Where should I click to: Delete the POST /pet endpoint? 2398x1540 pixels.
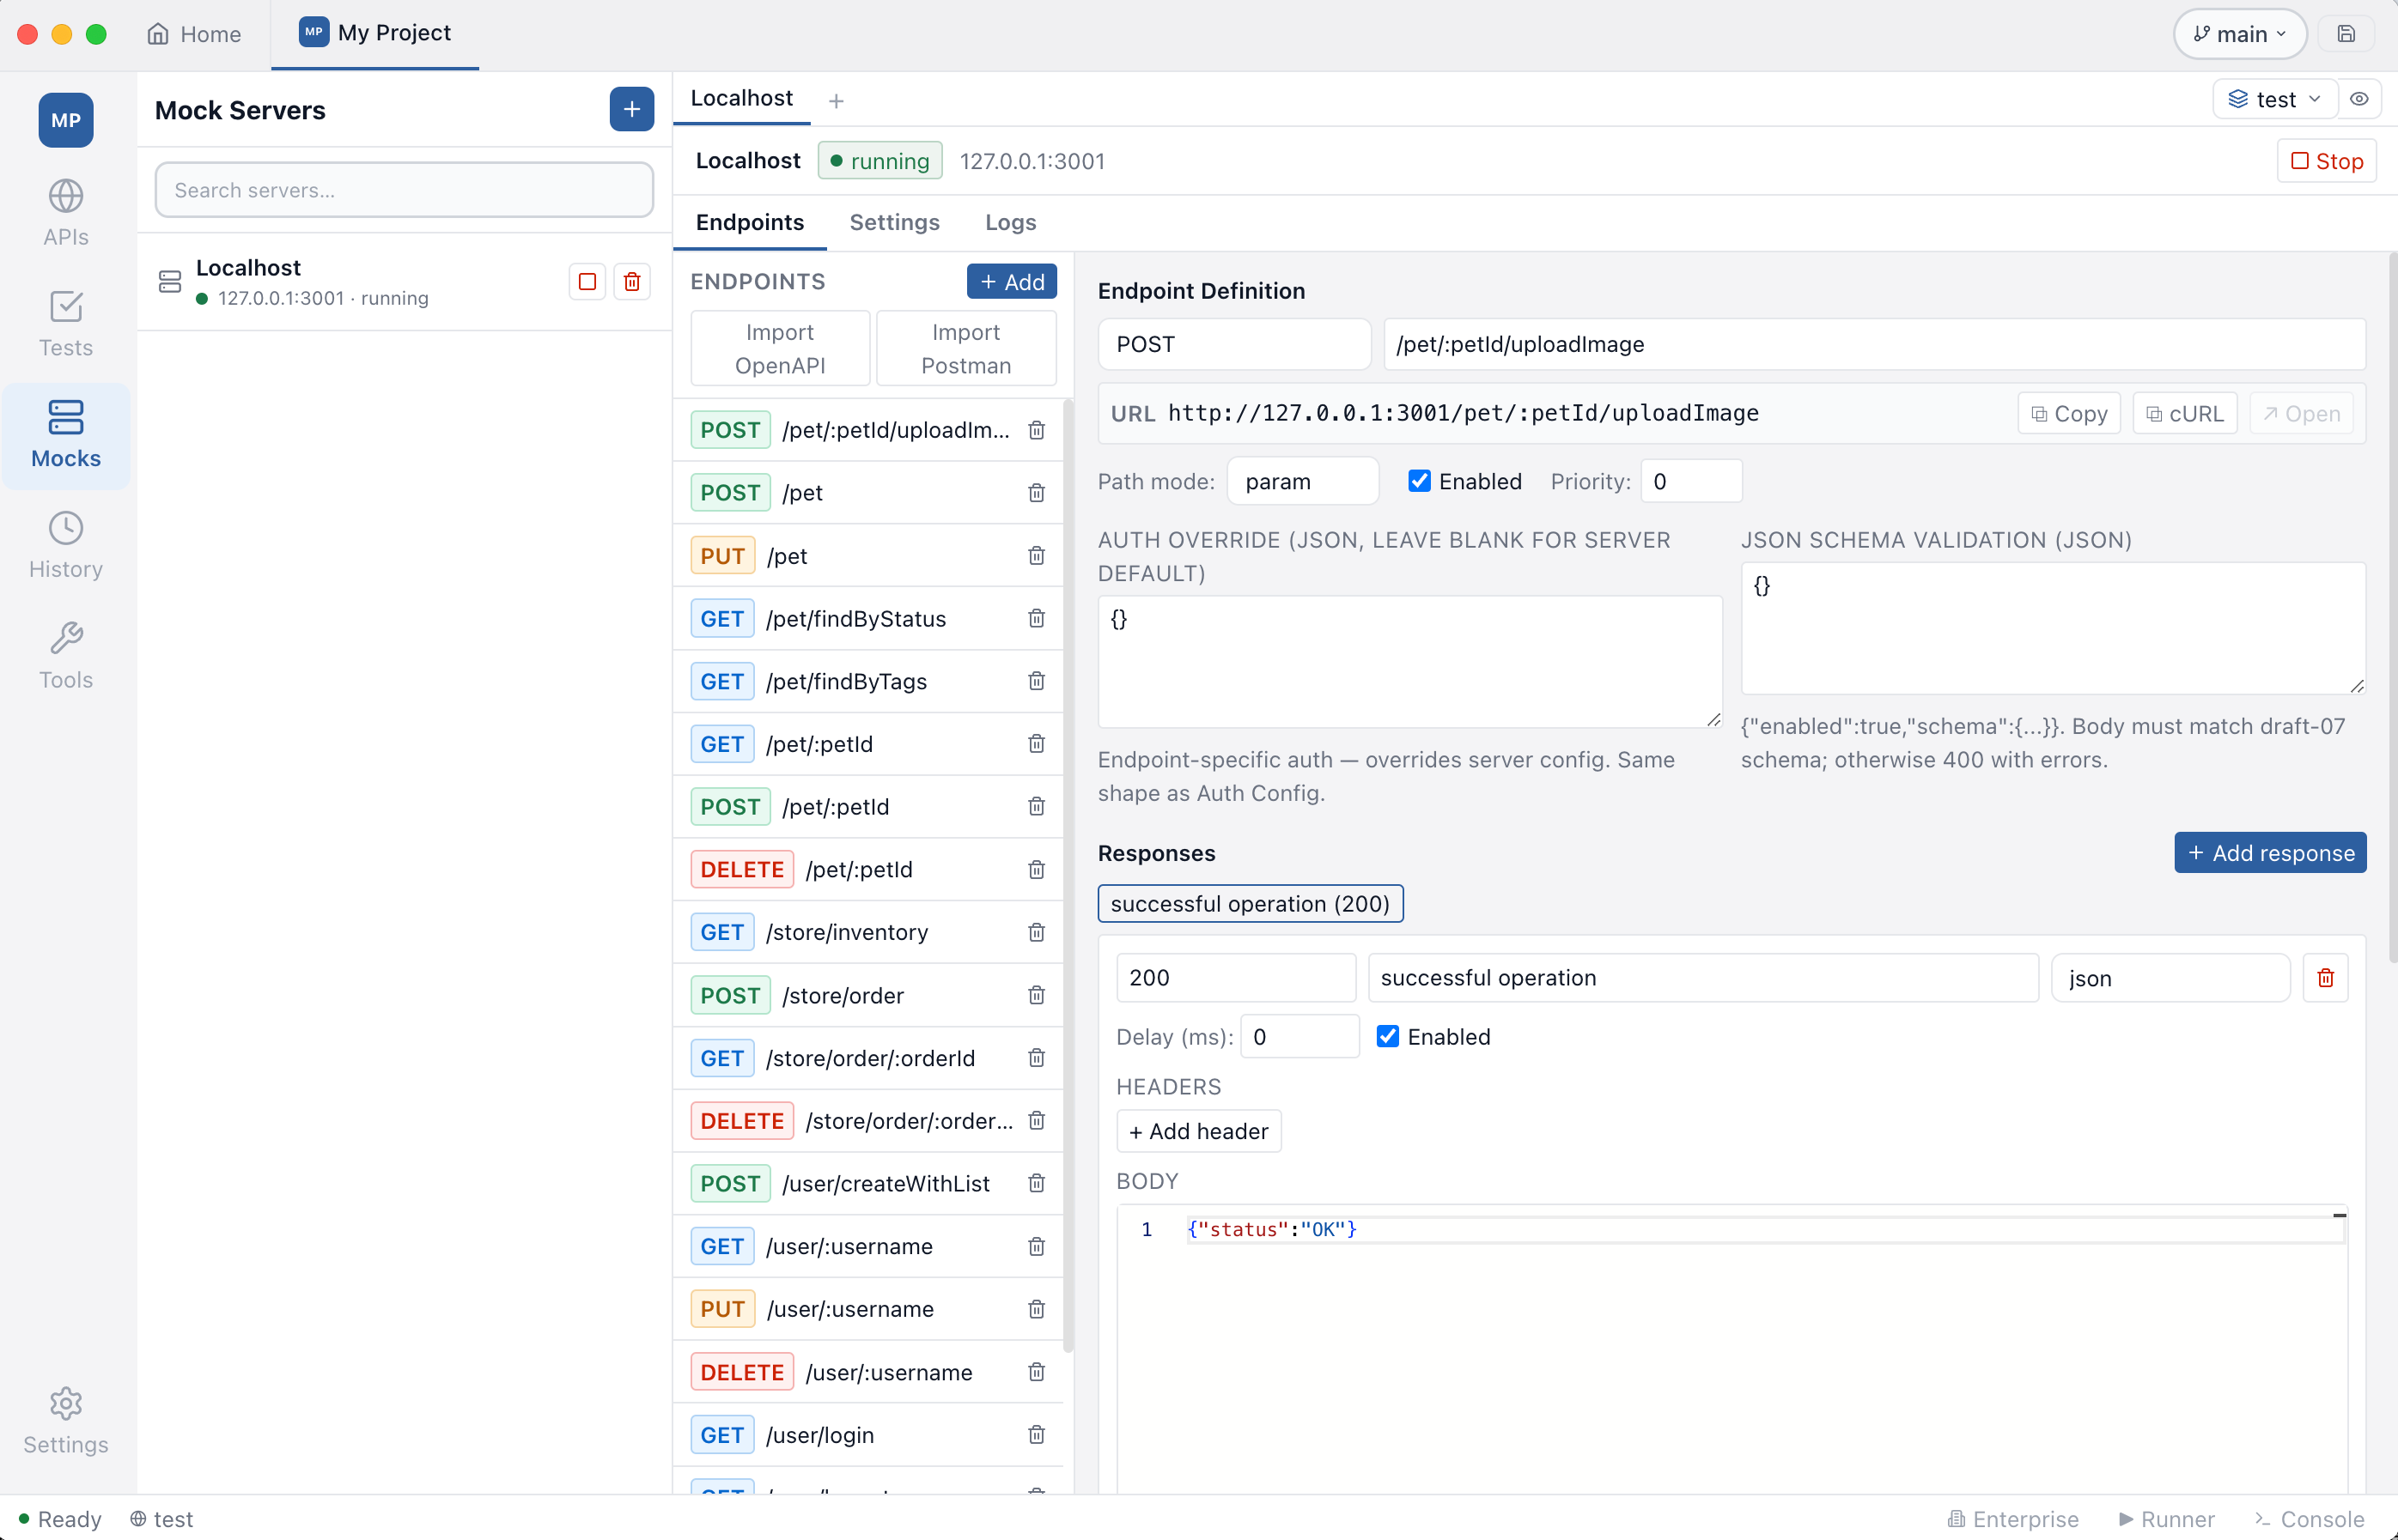coord(1037,493)
